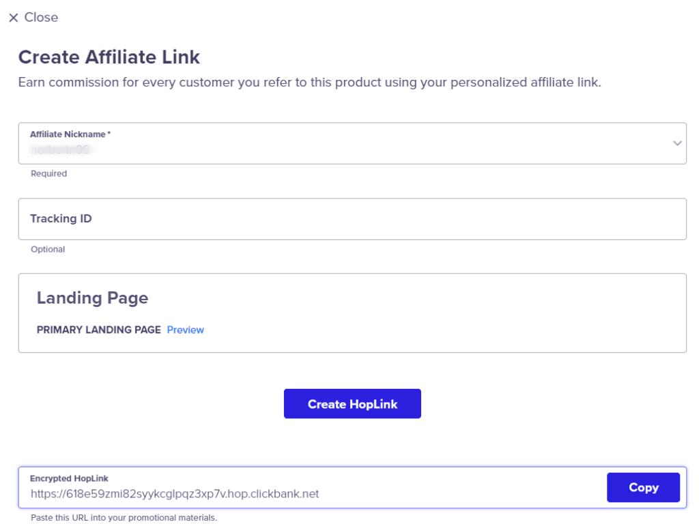Click the "Paste this URL" hint text
Image resolution: width=699 pixels, height=524 pixels.
124,518
